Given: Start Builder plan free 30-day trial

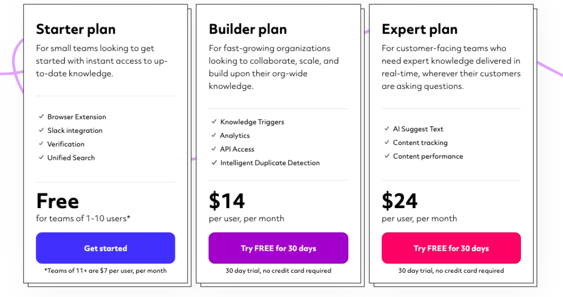Looking at the screenshot, I should tap(278, 248).
